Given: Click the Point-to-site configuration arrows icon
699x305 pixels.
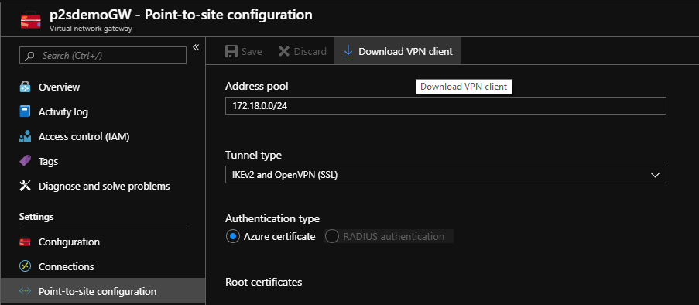Looking at the screenshot, I should 25,291.
